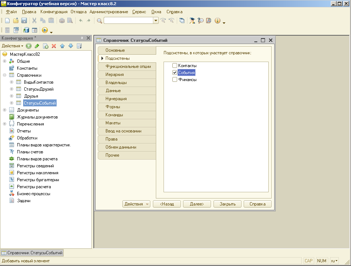Click the Далее> button
This screenshot has height=266, width=351.
pyautogui.click(x=197, y=204)
